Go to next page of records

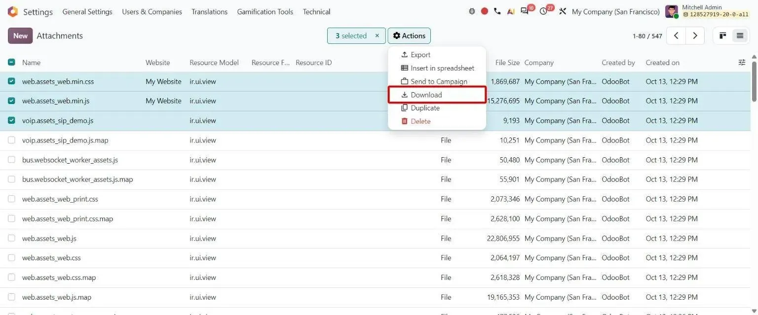(x=695, y=35)
